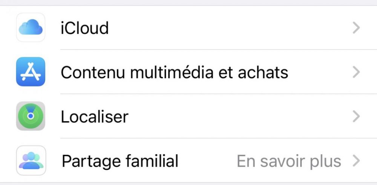This screenshot has height=185, width=377.
Task: Click blank area right of Localiser label
Action: tap(234, 117)
